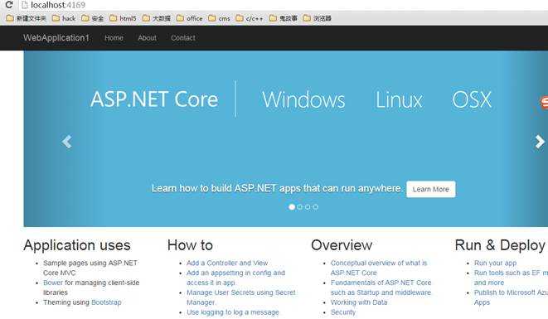Open the Bootstrap link
The image size is (548, 319).
106,302
